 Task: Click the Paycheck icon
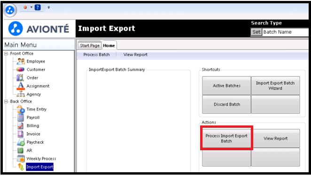(x=21, y=142)
